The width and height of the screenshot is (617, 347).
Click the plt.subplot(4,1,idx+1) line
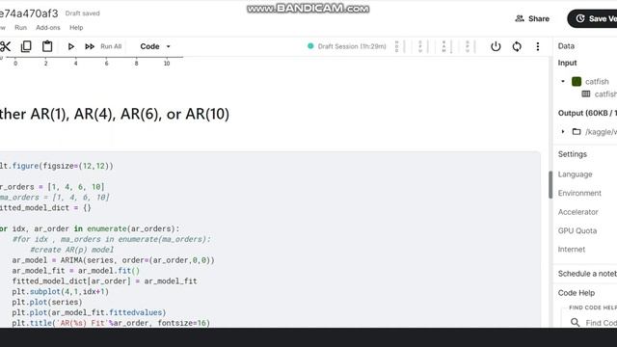[60, 291]
